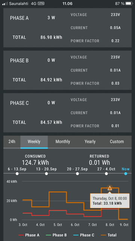Toggle the Total series legend item

[109, 235]
